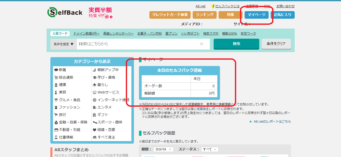The height and width of the screenshot is (157, 341).
Task: Click the 報酬額 0円 cell
Action: pos(204,93)
